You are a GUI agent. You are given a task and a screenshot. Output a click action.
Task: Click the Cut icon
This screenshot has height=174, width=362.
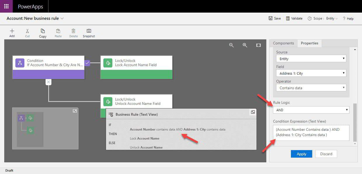click(27, 32)
